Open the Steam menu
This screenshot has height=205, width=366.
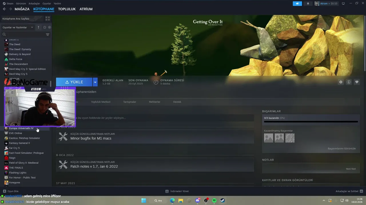point(8,3)
